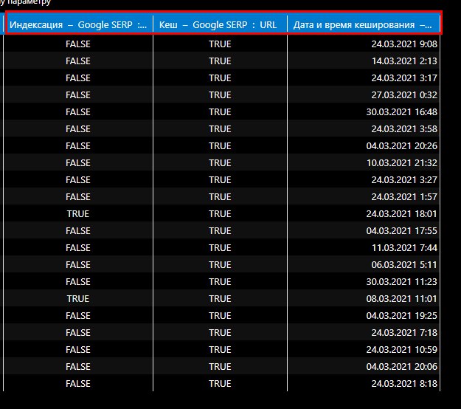
Task: Sort by Дата и время кеширования column header
Action: 364,24
